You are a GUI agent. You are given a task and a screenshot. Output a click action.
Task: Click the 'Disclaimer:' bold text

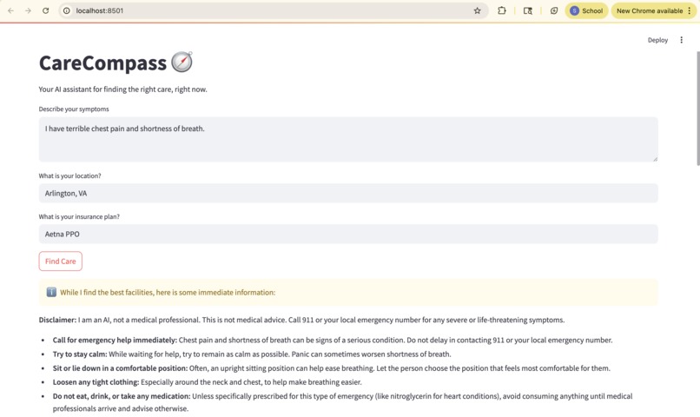coord(57,320)
